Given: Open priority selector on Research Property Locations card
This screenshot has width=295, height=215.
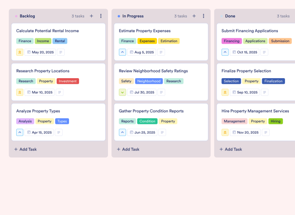Looking at the screenshot, I should coord(20,92).
